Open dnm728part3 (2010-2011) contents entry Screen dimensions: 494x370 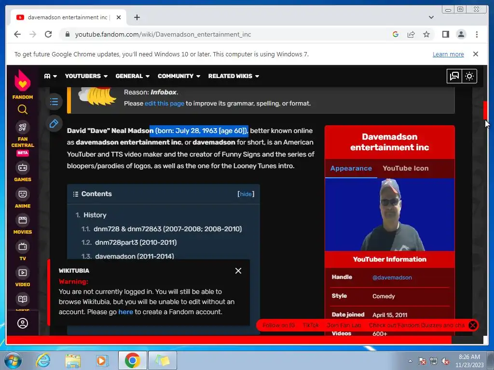tap(136, 243)
